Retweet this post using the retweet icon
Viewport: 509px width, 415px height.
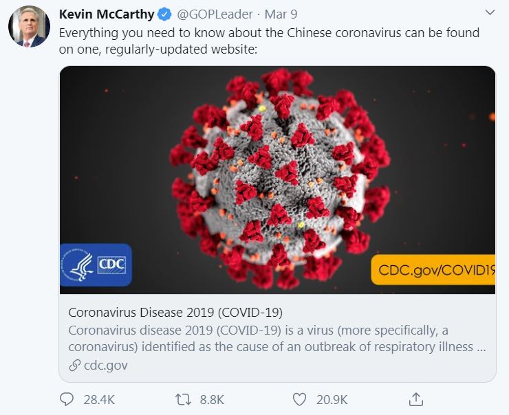pyautogui.click(x=183, y=399)
